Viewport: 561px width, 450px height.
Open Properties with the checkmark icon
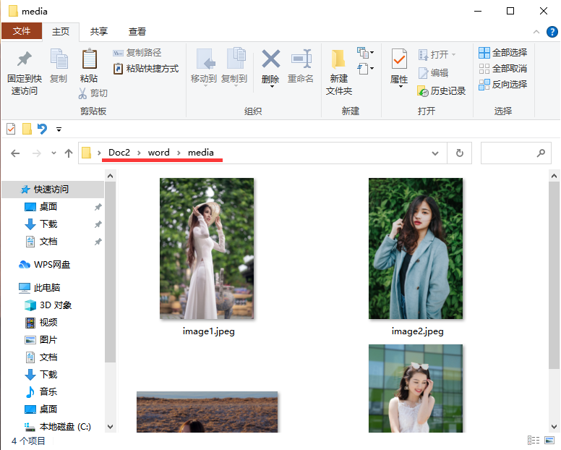pos(399,59)
